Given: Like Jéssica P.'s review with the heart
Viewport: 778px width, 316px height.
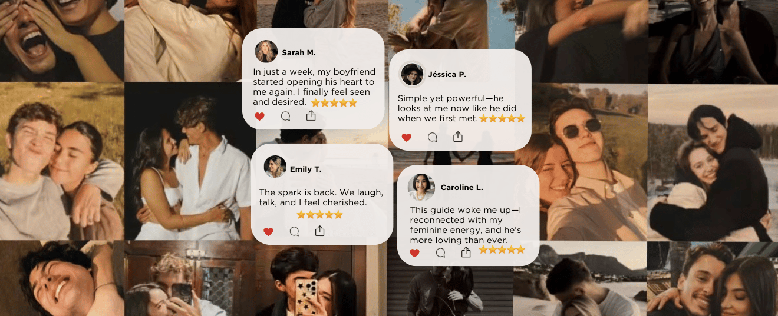Looking at the screenshot, I should [x=406, y=138].
